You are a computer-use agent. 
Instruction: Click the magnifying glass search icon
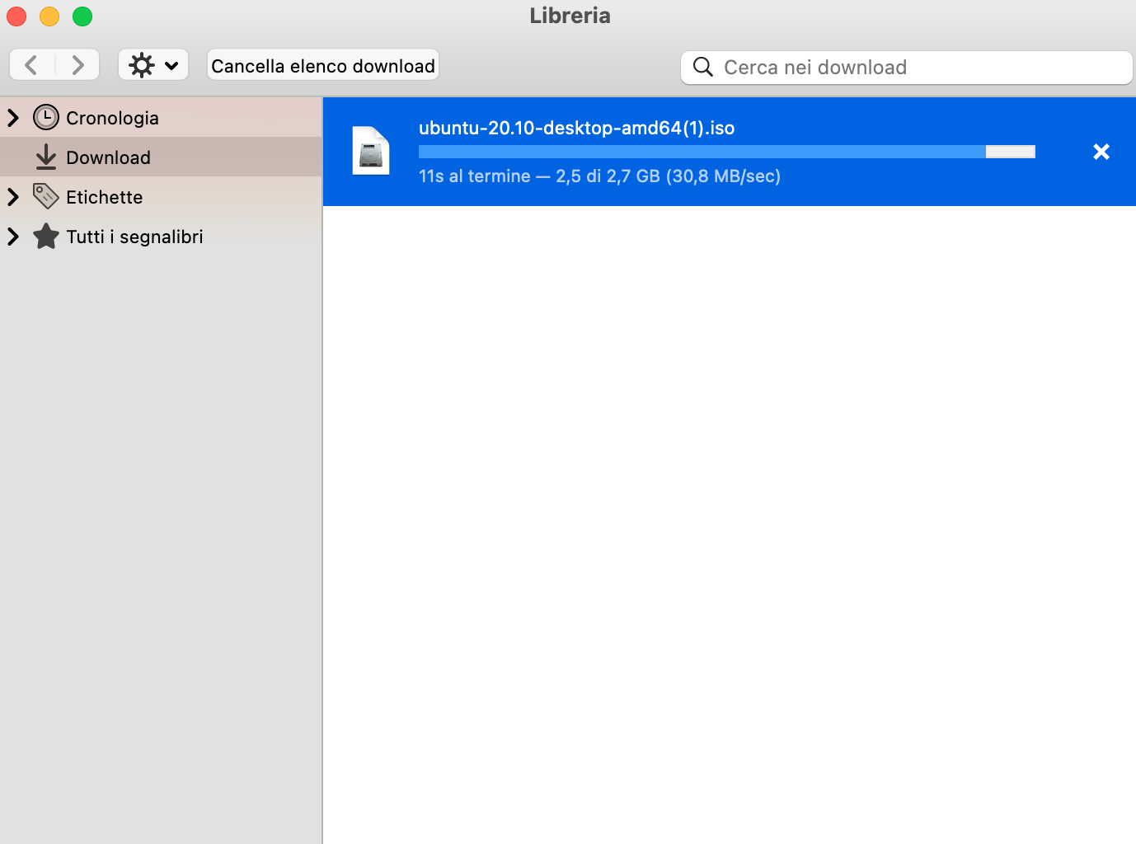pos(703,67)
